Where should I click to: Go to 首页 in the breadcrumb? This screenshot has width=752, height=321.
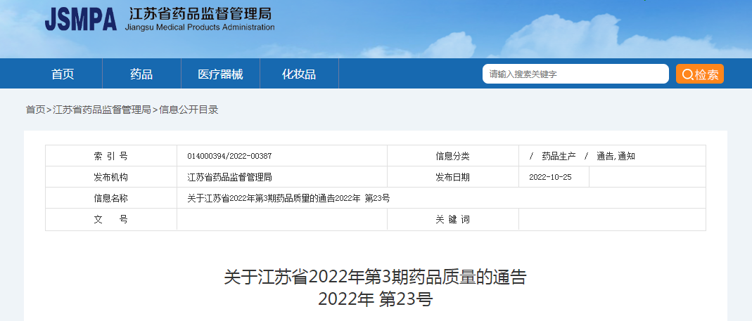pyautogui.click(x=35, y=110)
